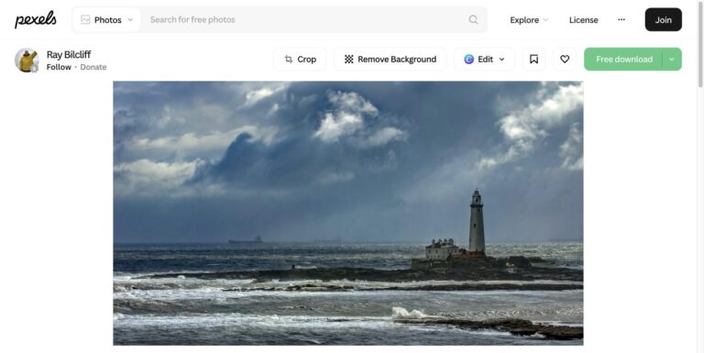The width and height of the screenshot is (704, 353).
Task: Click the Crop button
Action: (300, 60)
